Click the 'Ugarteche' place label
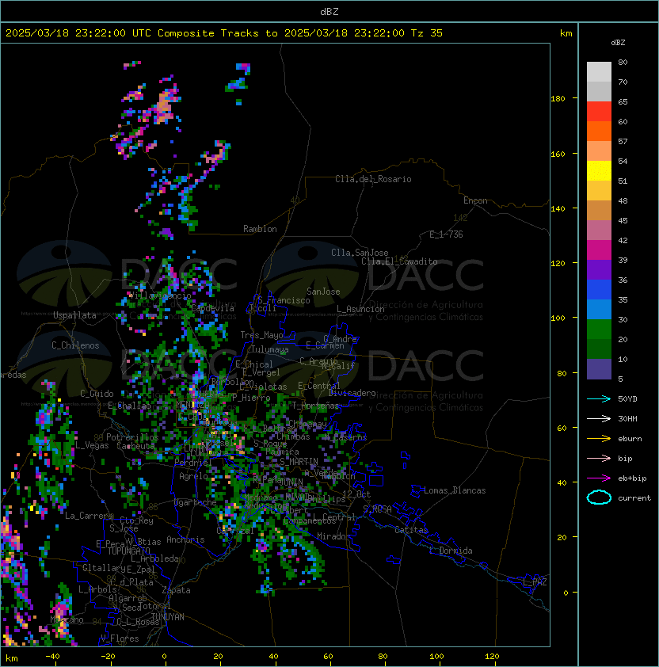The height and width of the screenshot is (667, 659). tap(196, 502)
